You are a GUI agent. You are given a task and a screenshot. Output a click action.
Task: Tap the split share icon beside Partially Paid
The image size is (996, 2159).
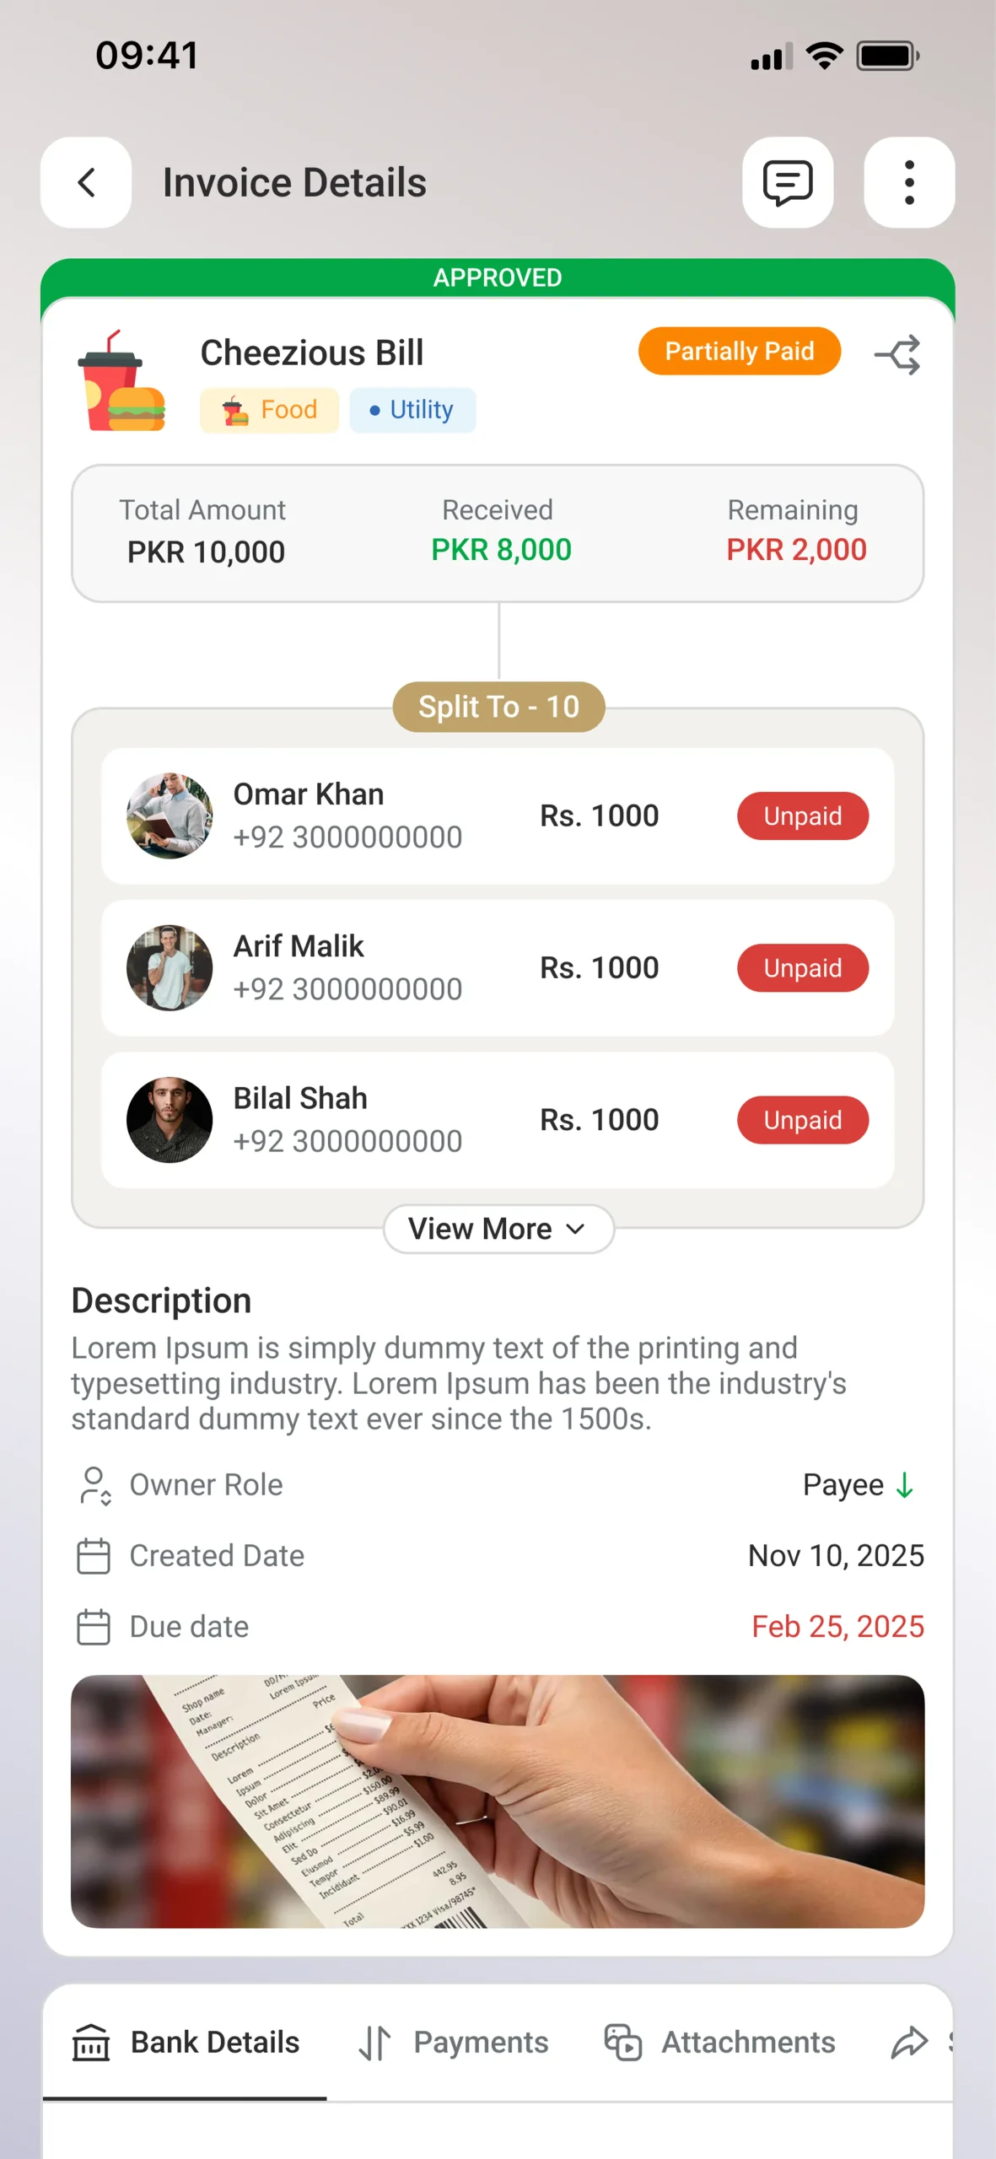(x=897, y=355)
